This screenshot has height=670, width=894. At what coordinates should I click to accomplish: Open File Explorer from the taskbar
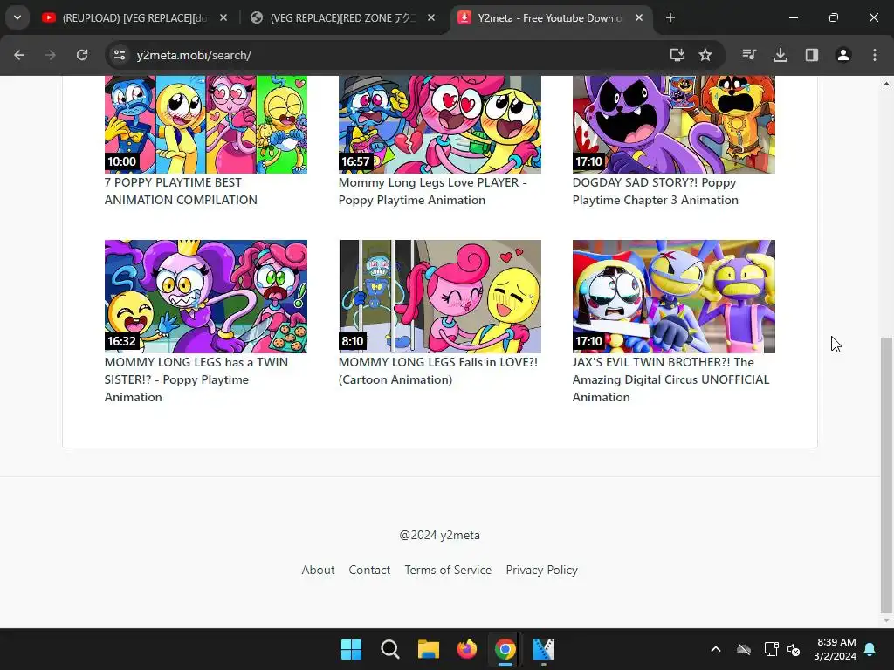click(428, 649)
